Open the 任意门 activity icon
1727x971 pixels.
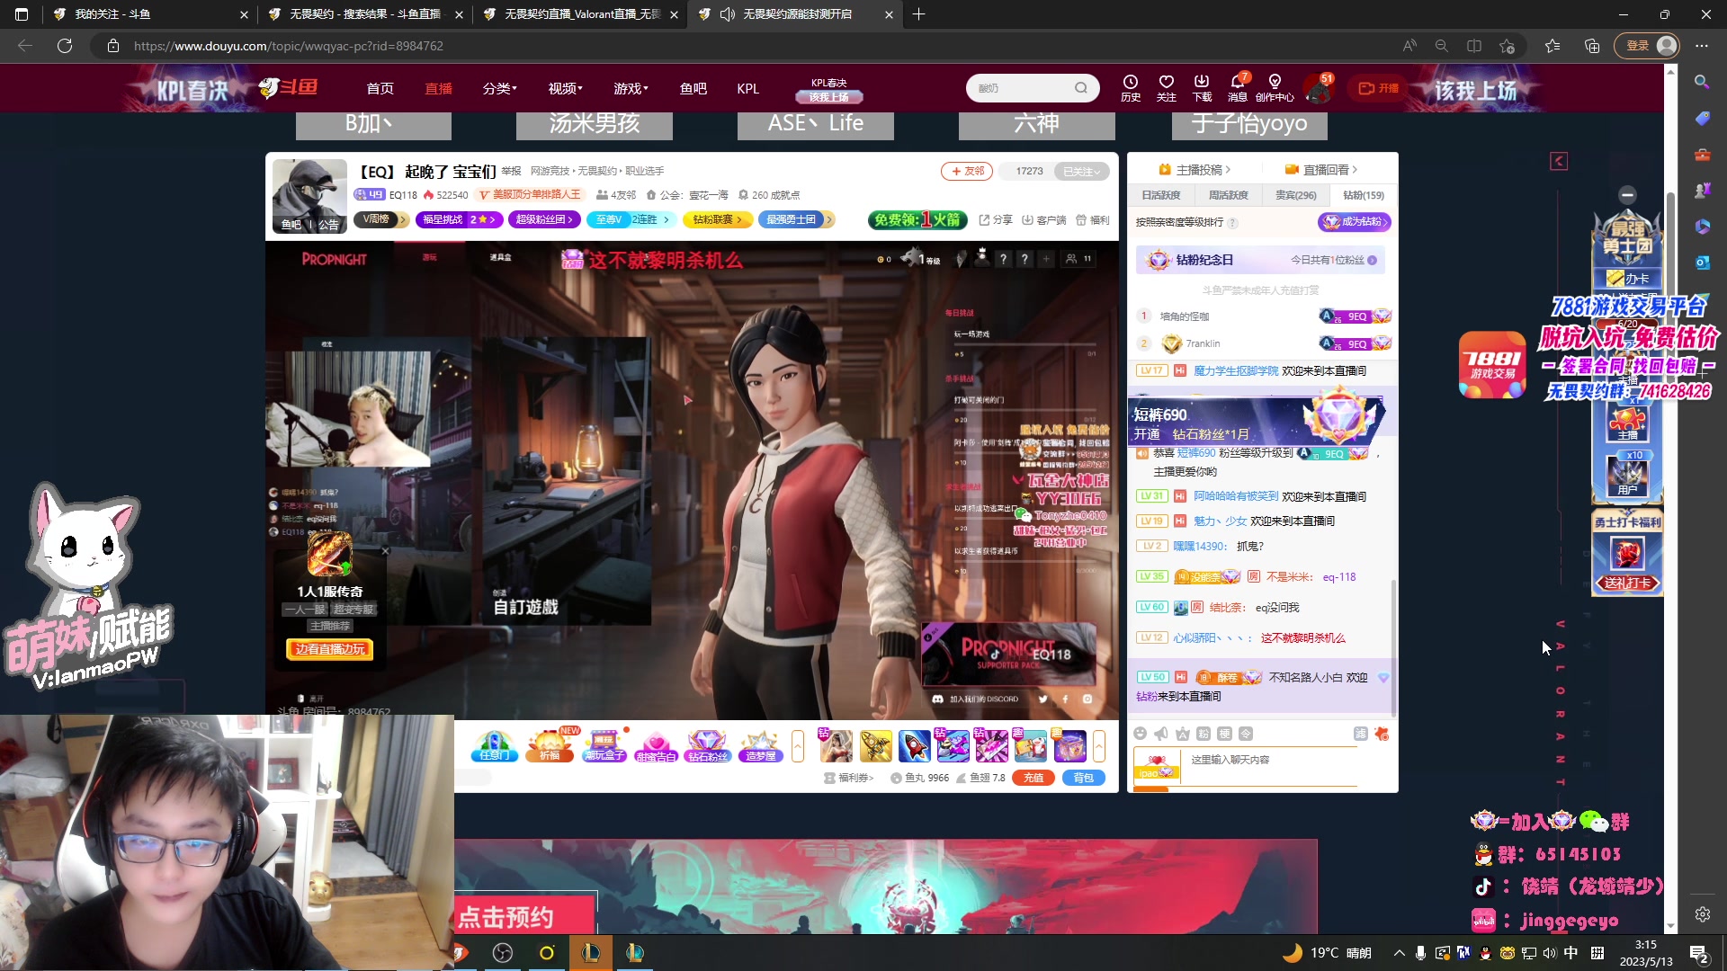[495, 746]
